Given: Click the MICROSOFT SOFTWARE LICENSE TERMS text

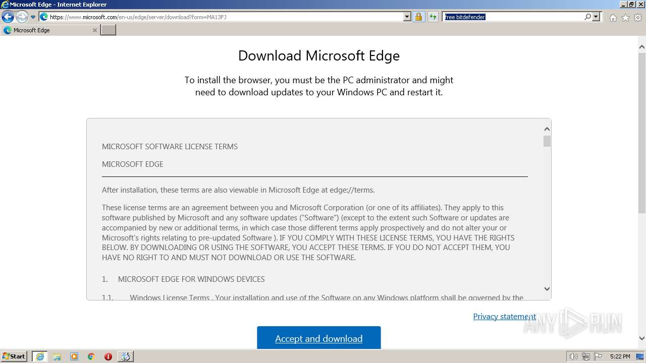Looking at the screenshot, I should click(x=170, y=147).
